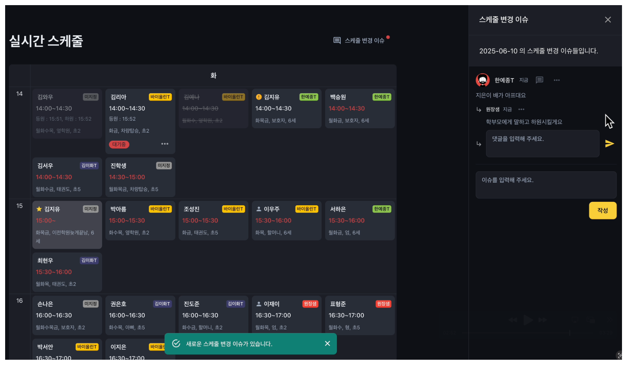The image size is (628, 367).
Task: Open more options beside 한예종T comment
Action: point(556,80)
